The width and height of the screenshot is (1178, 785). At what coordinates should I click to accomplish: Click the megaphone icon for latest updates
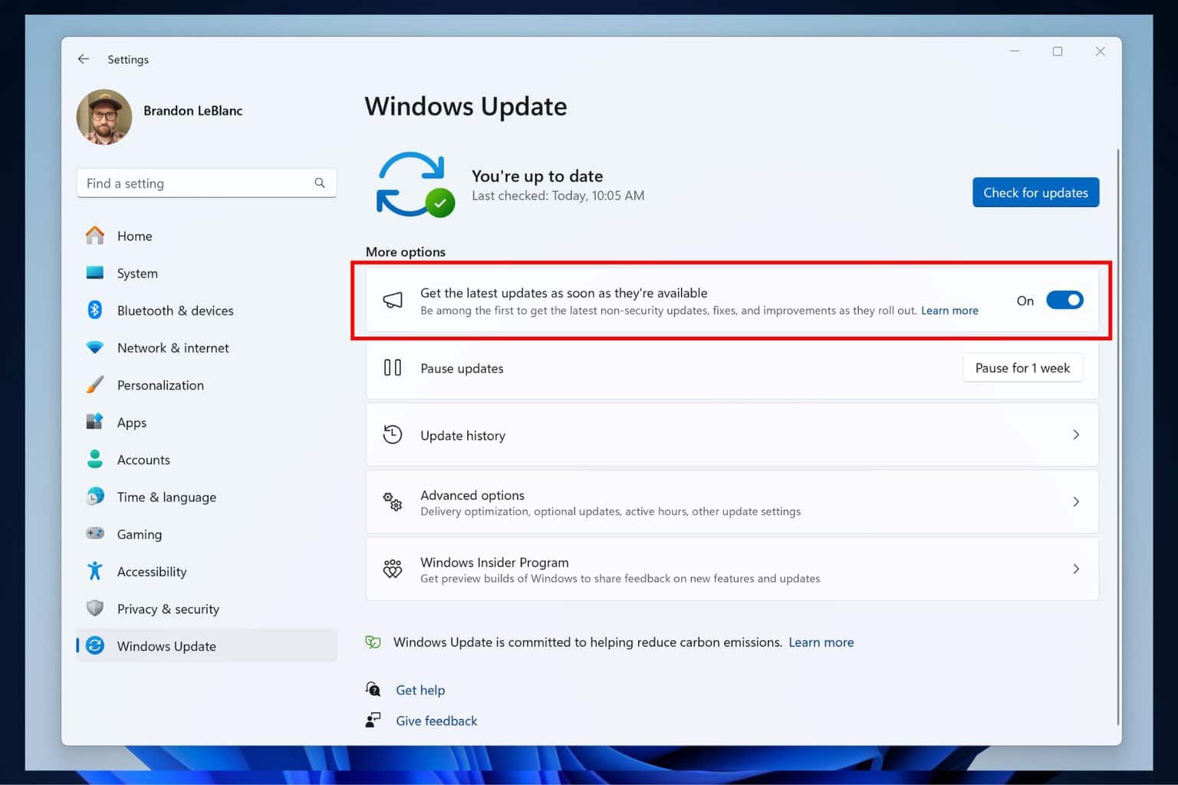pos(393,301)
